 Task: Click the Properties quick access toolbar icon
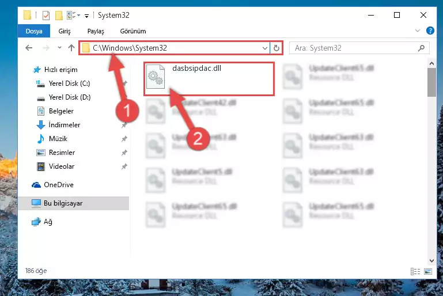[46, 15]
